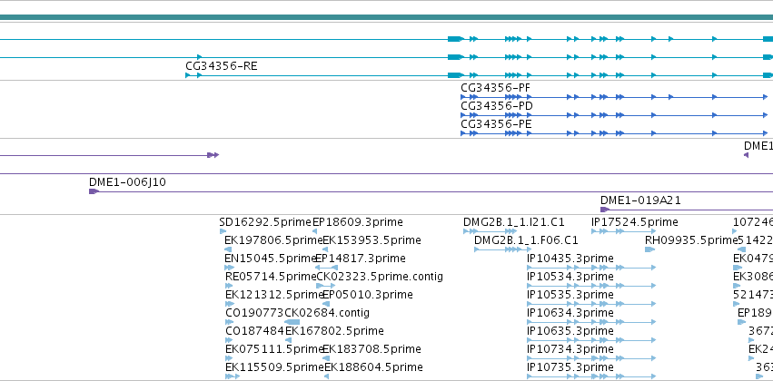The height and width of the screenshot is (381, 773).
Task: Click the EK197806.5prime label
Action: [273, 240]
